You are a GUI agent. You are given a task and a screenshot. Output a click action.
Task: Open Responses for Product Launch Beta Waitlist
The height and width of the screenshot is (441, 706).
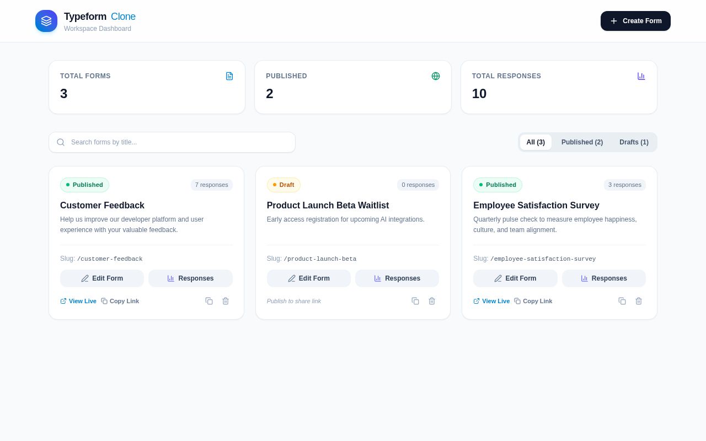(x=397, y=278)
